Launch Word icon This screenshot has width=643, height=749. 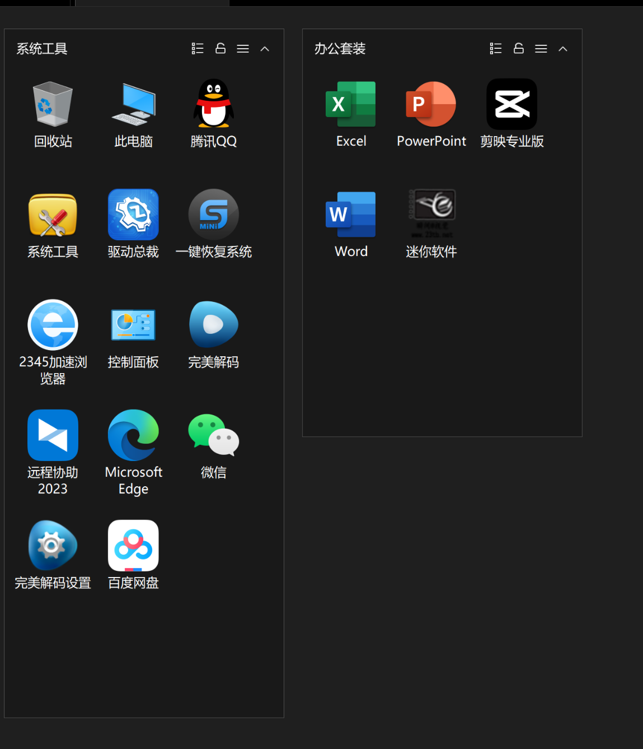coord(351,215)
